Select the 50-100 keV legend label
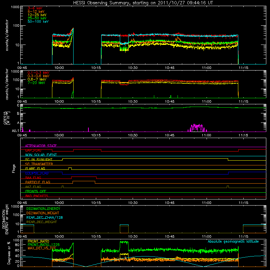Screen dimensions: 270x270 38,22
